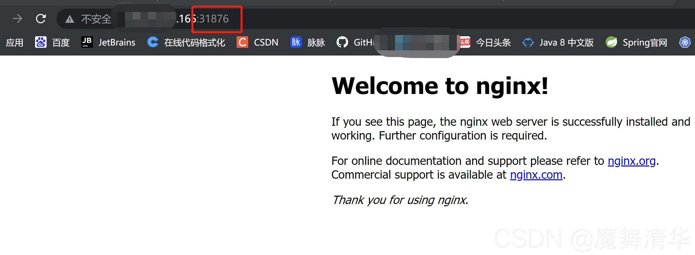695x255 pixels.
Task: Click the not-secure warning triangle icon
Action: click(x=70, y=19)
